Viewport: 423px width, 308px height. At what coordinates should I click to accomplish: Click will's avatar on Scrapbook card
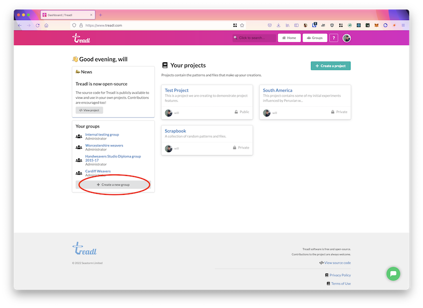point(169,149)
